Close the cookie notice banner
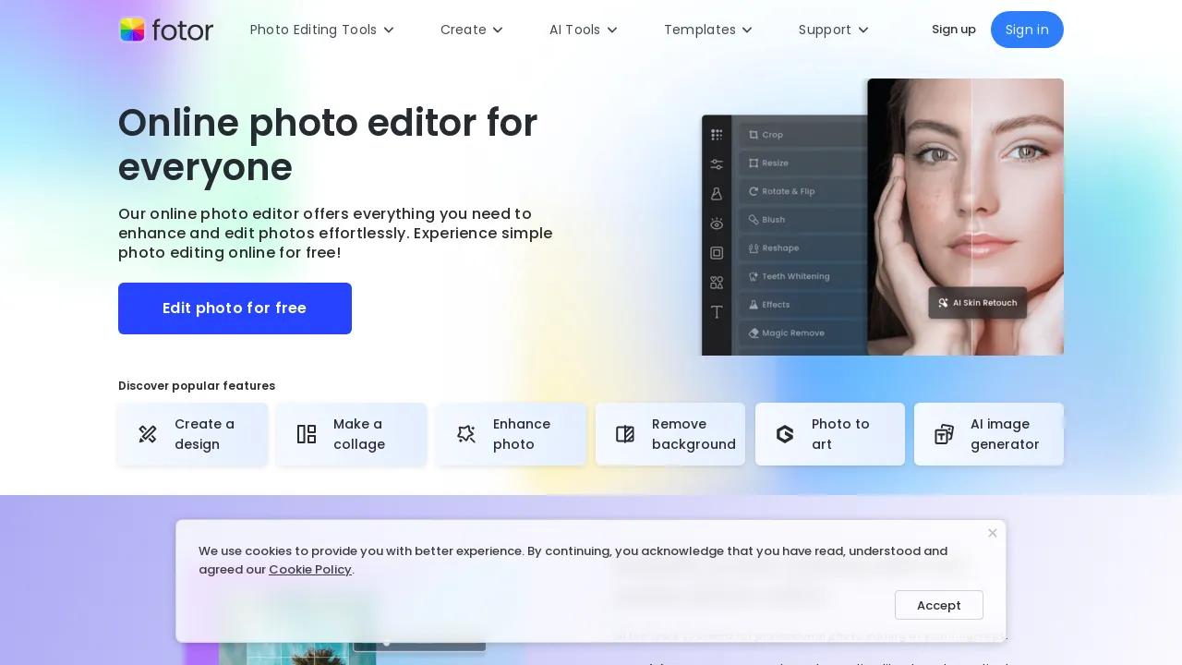The image size is (1182, 665). (x=993, y=533)
